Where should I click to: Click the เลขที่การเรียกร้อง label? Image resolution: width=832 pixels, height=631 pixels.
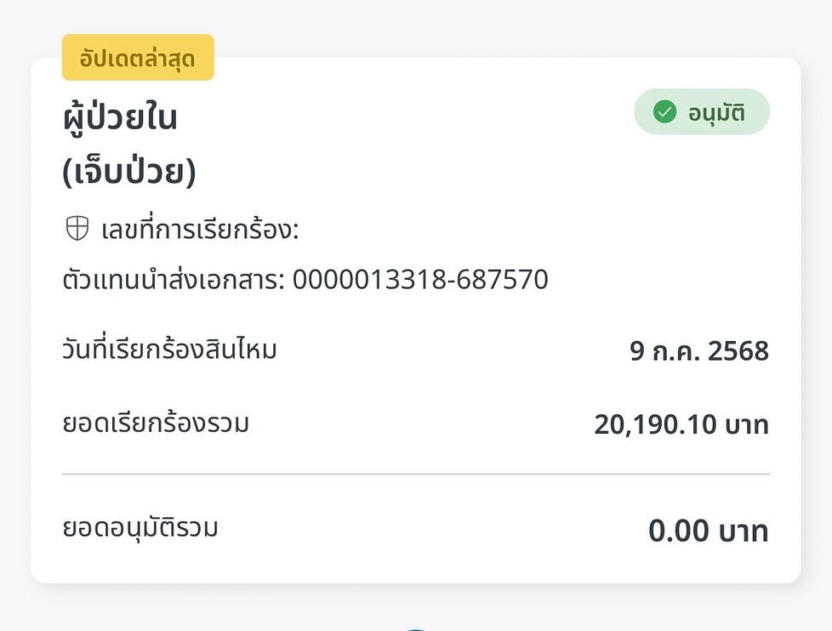coord(200,230)
